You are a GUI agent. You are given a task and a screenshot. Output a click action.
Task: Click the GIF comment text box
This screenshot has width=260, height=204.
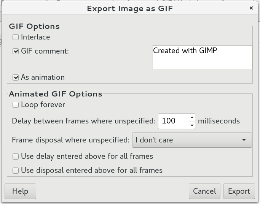point(202,57)
